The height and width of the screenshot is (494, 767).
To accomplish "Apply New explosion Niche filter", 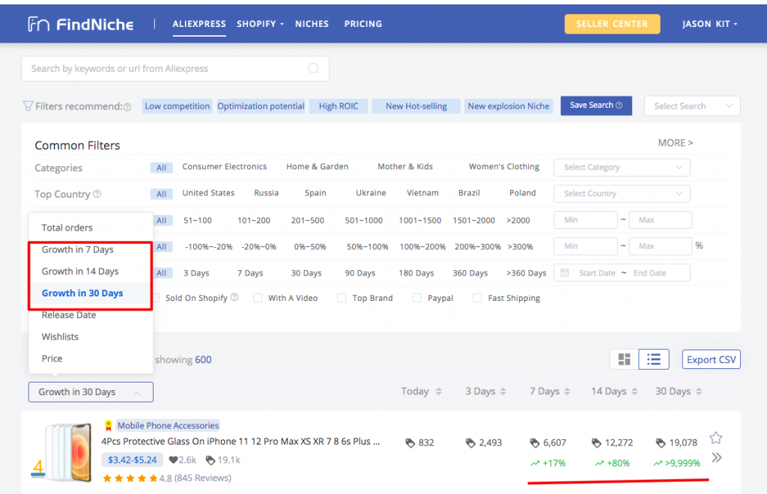I will [509, 106].
